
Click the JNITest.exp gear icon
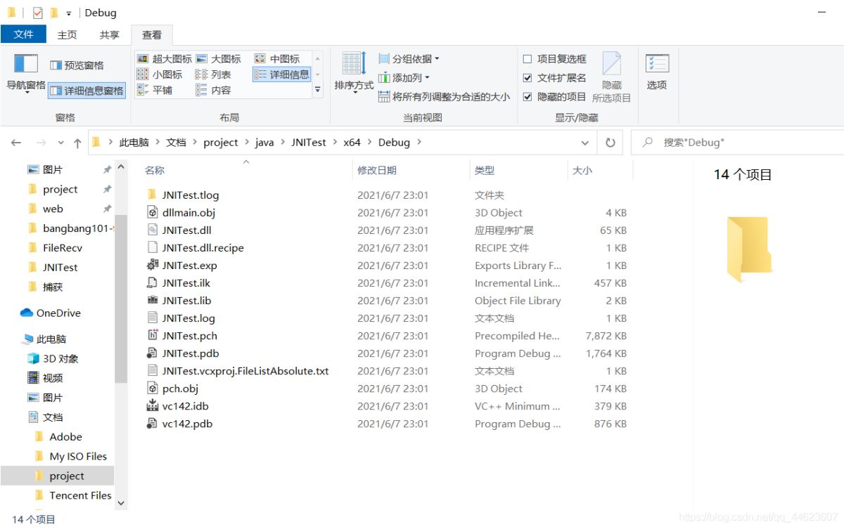[152, 265]
